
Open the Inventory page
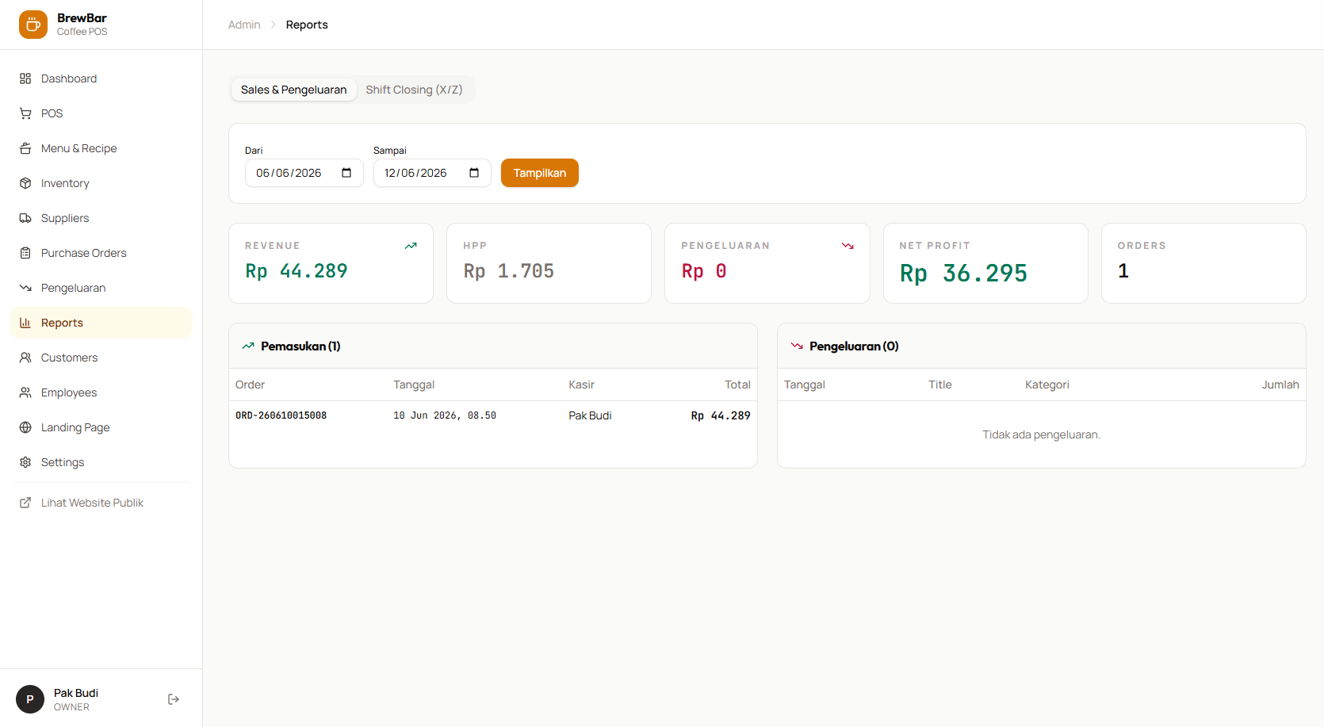click(x=101, y=183)
